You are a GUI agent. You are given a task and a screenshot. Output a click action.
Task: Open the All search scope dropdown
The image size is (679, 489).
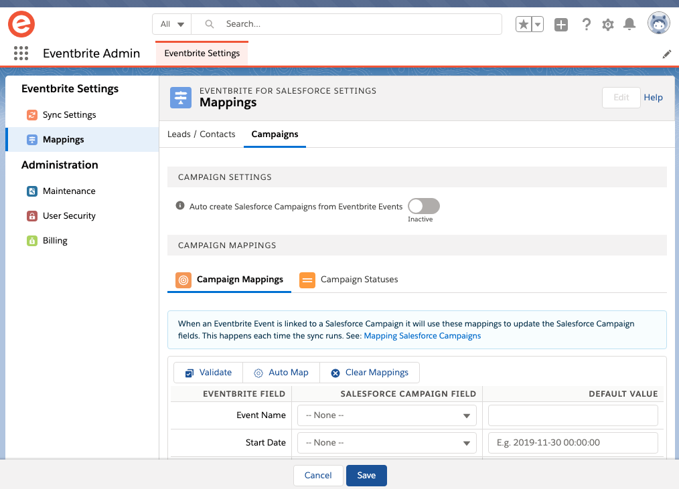(x=172, y=24)
